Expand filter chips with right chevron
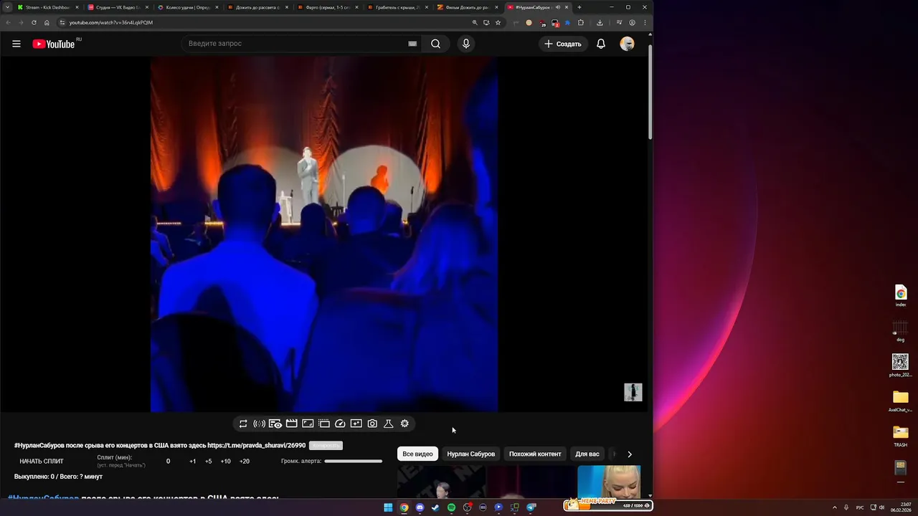918x516 pixels. 630,454
